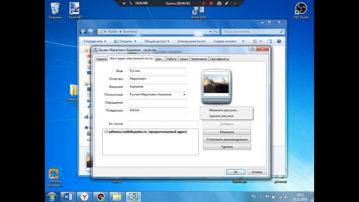359x202 pixels.
Task: Click the Контакты breadcrumb in address bar
Action: pos(130,31)
